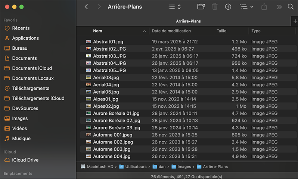Add a new tab with plus button

pyautogui.click(x=295, y=21)
